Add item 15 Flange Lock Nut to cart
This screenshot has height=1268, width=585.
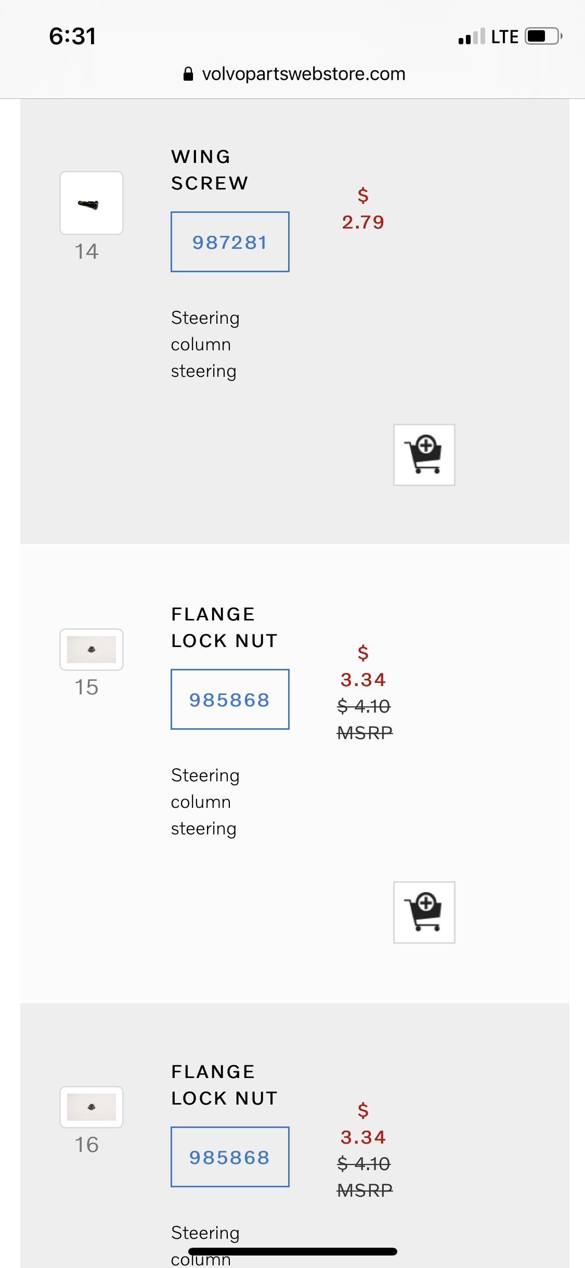click(424, 912)
